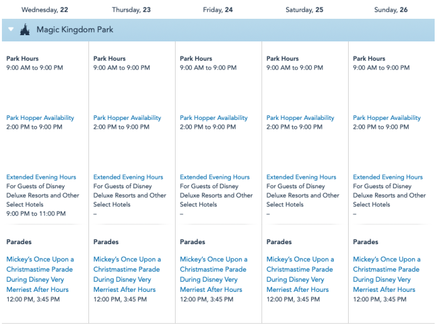Open Friday's Park Hopper Availability link

click(x=214, y=117)
